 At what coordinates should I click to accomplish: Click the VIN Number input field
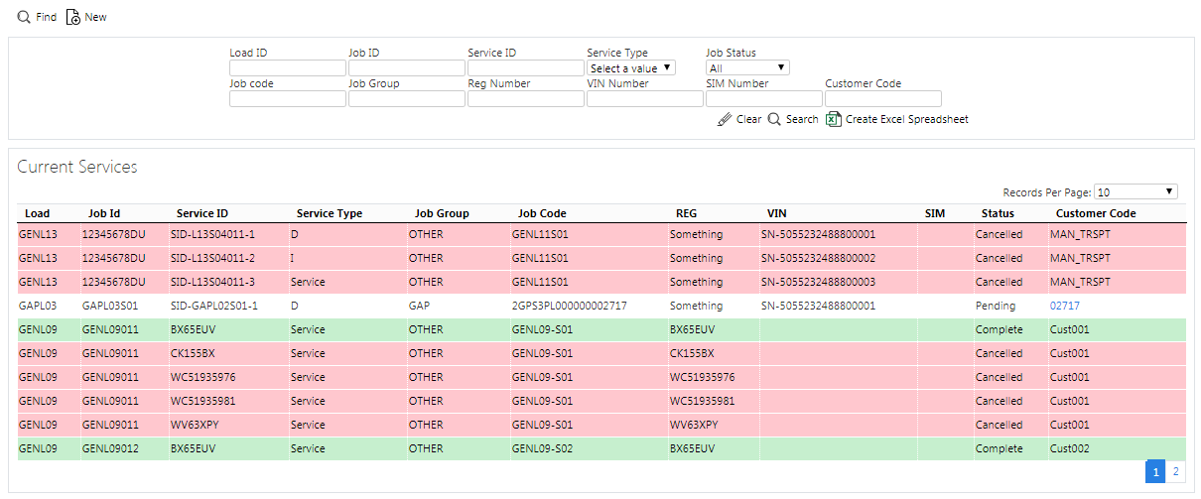(645, 98)
